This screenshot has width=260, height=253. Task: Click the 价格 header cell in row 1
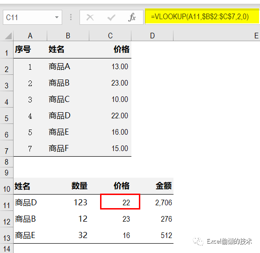pyautogui.click(x=110, y=50)
